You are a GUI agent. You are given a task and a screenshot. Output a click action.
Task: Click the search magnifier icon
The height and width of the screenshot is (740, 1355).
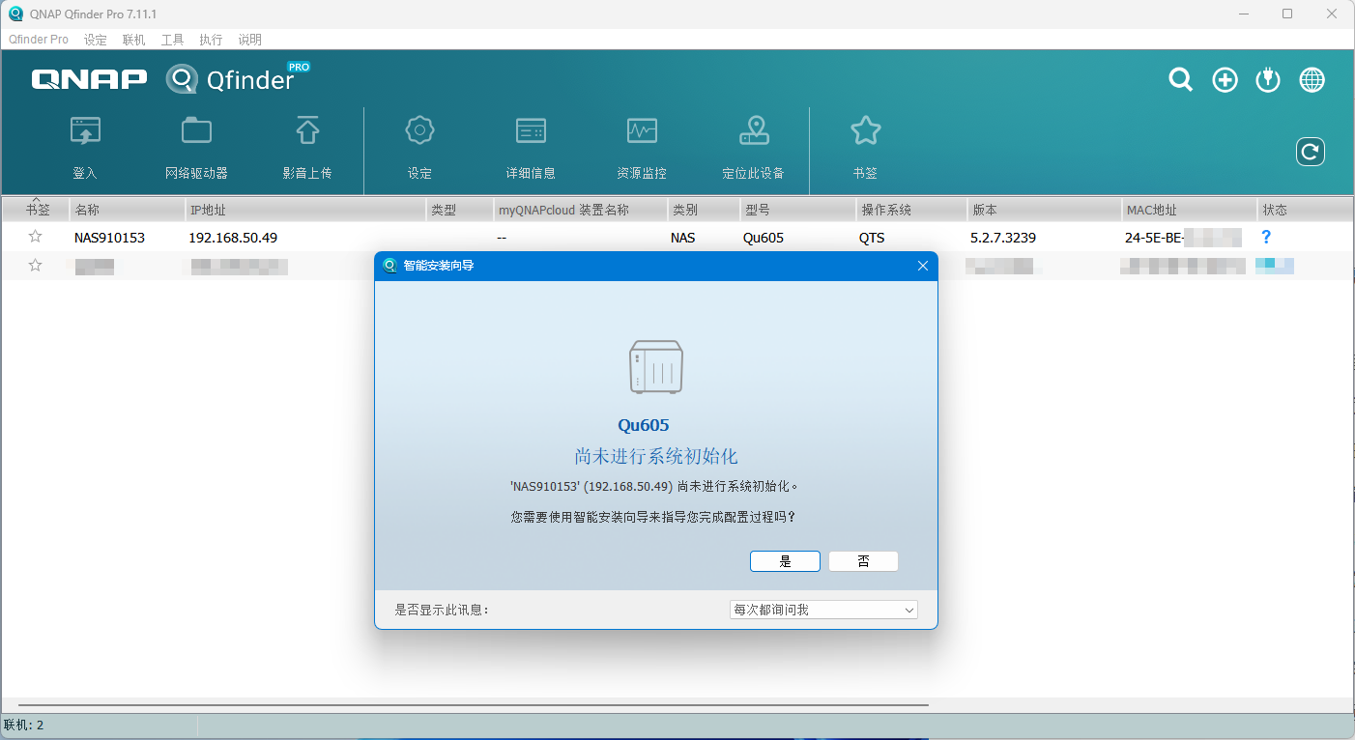pyautogui.click(x=1180, y=80)
